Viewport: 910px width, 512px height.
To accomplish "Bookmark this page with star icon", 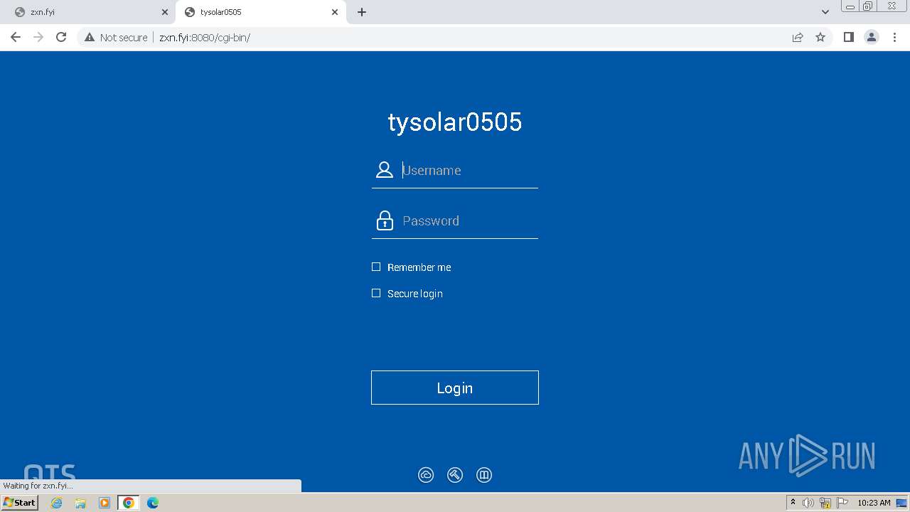I will [820, 38].
